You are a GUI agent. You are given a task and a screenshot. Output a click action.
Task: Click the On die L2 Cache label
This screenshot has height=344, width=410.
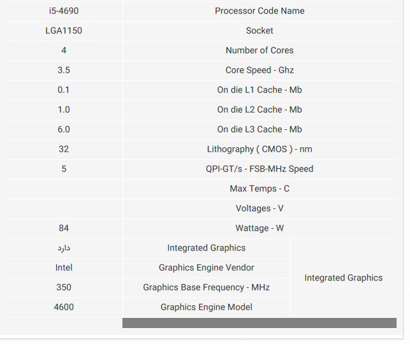(260, 110)
